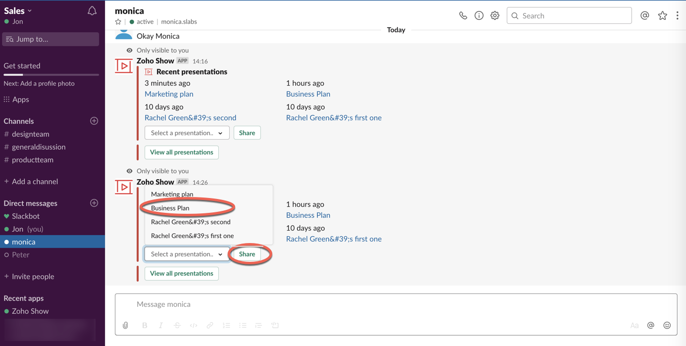This screenshot has width=686, height=346.
Task: Click Share button in 14:16 message
Action: coord(247,133)
